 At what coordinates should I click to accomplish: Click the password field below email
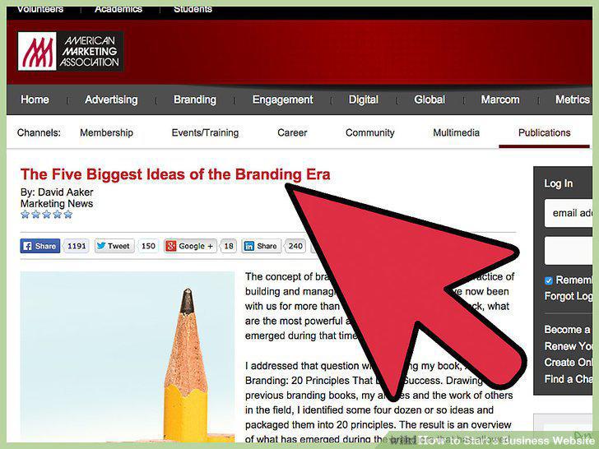[569, 251]
